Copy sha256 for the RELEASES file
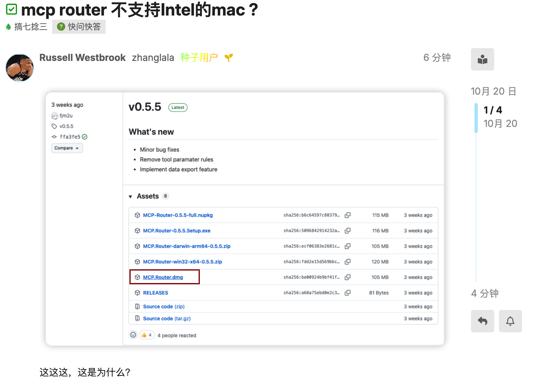Viewport: 544px width, 381px height. tap(347, 293)
